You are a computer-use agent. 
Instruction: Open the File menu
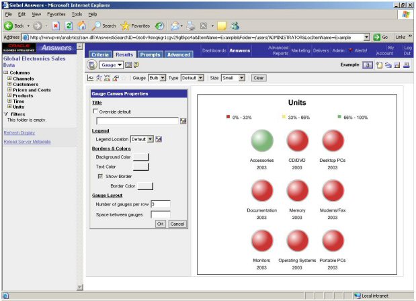pos(9,14)
